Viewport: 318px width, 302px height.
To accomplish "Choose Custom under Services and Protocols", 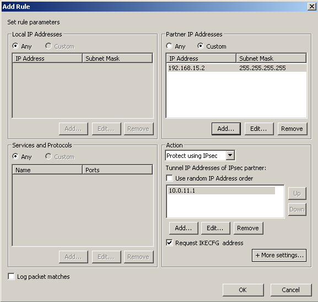I will click(x=48, y=156).
